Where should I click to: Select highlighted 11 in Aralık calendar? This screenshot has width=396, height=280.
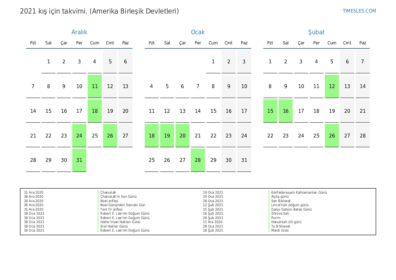(x=95, y=86)
